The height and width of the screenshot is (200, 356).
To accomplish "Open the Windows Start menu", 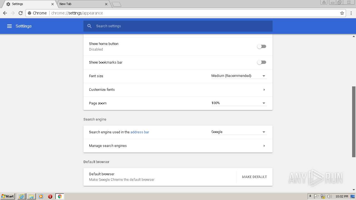I will [8, 196].
